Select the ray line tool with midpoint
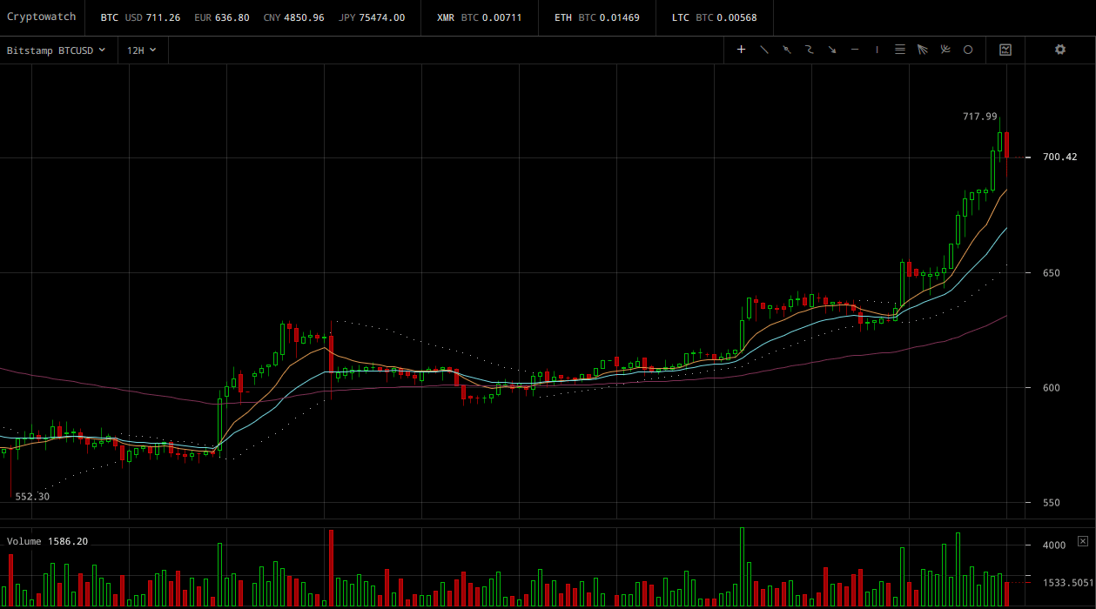 coord(787,50)
